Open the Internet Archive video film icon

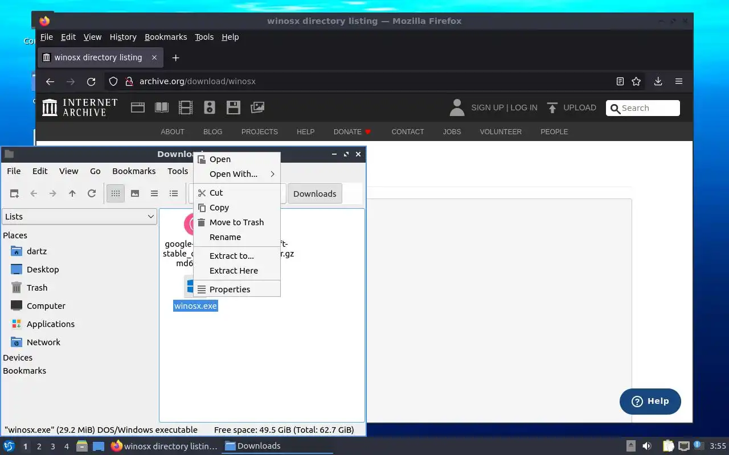(186, 107)
